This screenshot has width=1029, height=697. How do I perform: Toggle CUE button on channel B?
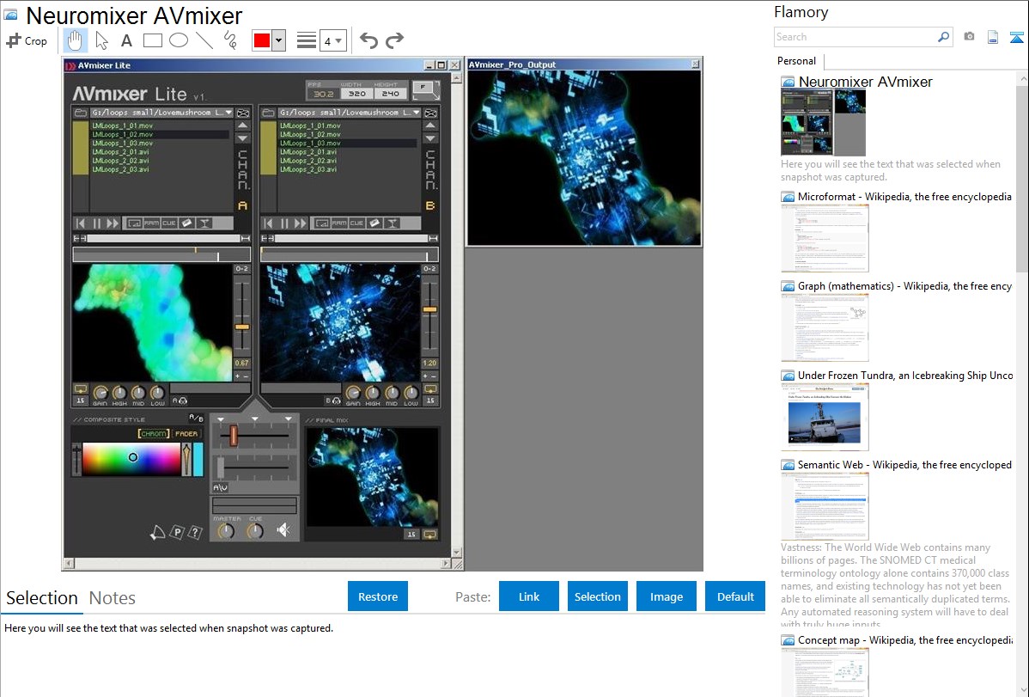point(357,223)
